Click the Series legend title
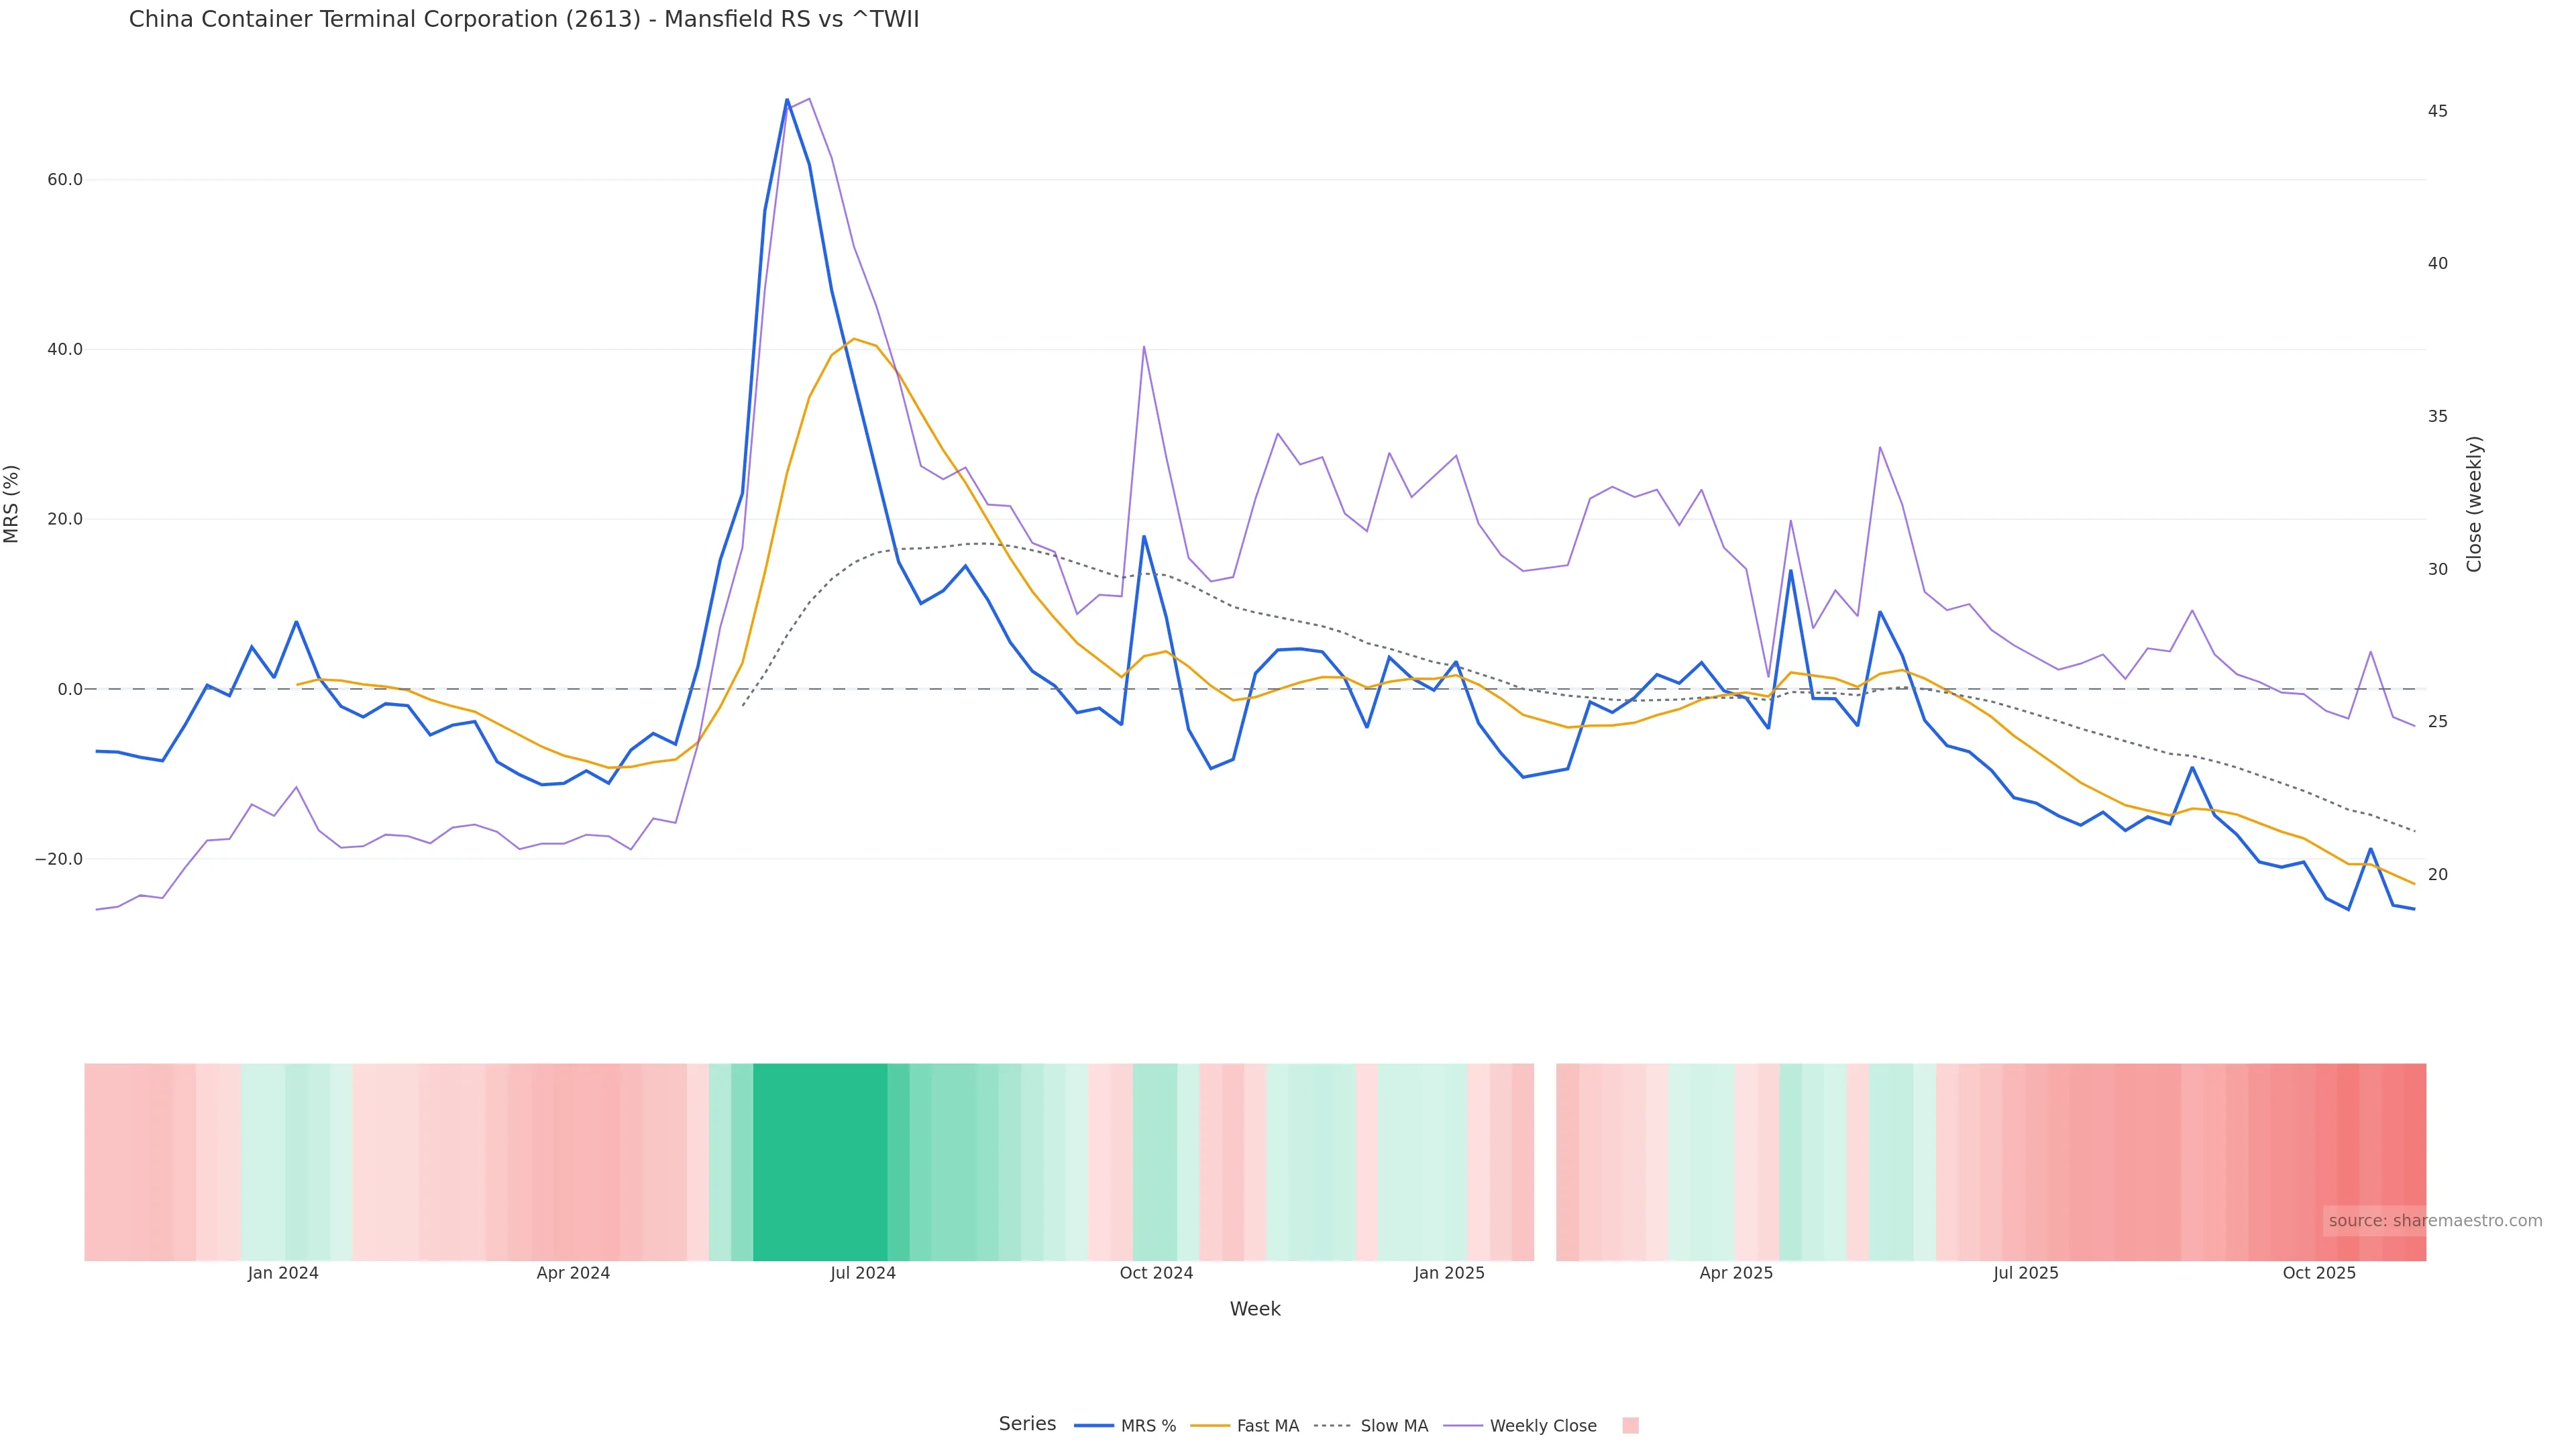Image resolution: width=2576 pixels, height=1449 pixels. (1027, 1423)
